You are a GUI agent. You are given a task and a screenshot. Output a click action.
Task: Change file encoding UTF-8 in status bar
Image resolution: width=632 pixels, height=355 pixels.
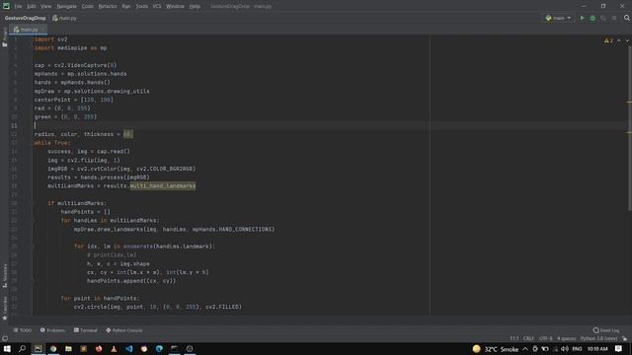pos(546,338)
